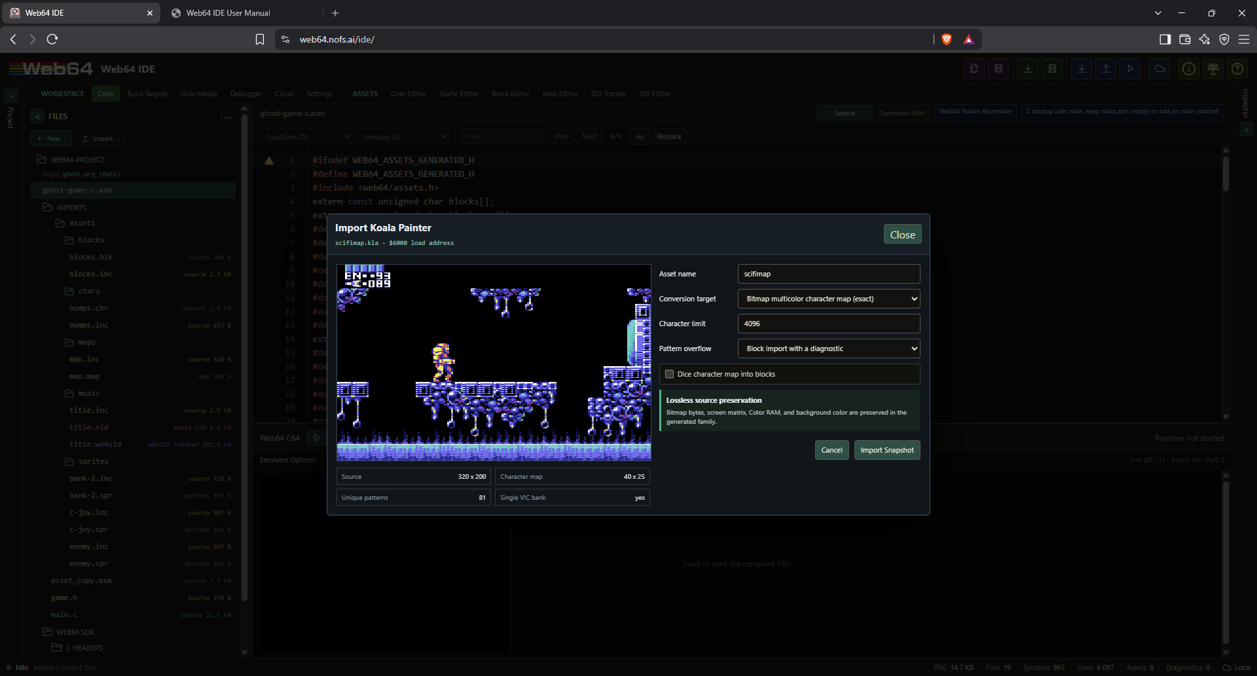This screenshot has height=676, width=1257.
Task: Open Emulator Options
Action: point(287,460)
